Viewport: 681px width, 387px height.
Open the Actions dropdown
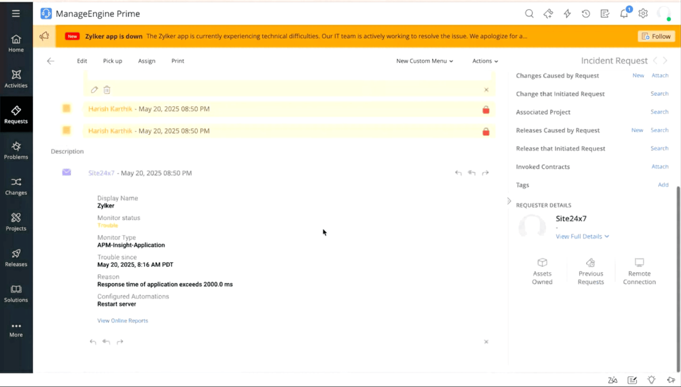click(x=485, y=61)
